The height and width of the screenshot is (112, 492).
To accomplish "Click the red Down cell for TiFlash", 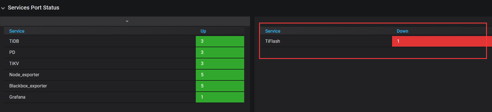I will [x=442, y=41].
